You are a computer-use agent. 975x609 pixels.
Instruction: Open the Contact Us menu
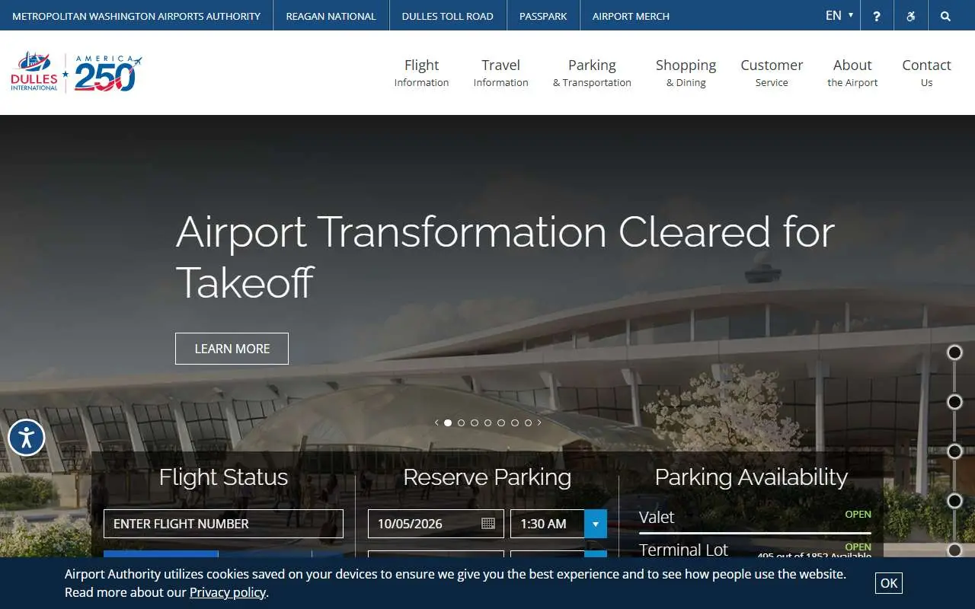[926, 73]
